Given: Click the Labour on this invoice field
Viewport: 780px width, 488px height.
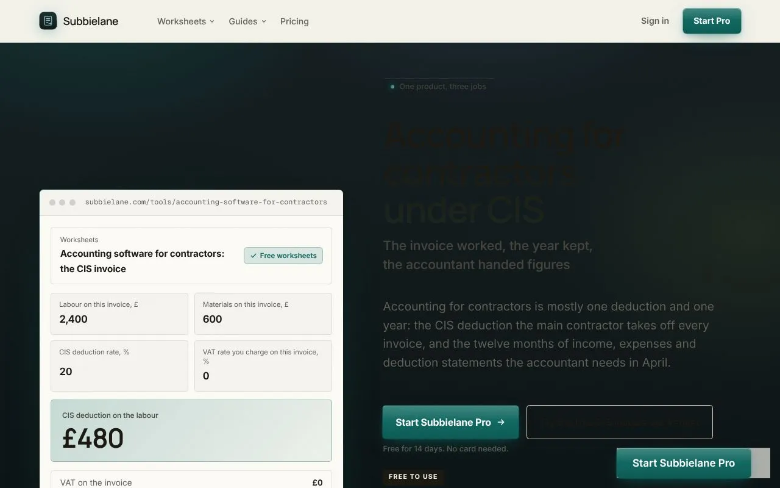Looking at the screenshot, I should pos(119,314).
